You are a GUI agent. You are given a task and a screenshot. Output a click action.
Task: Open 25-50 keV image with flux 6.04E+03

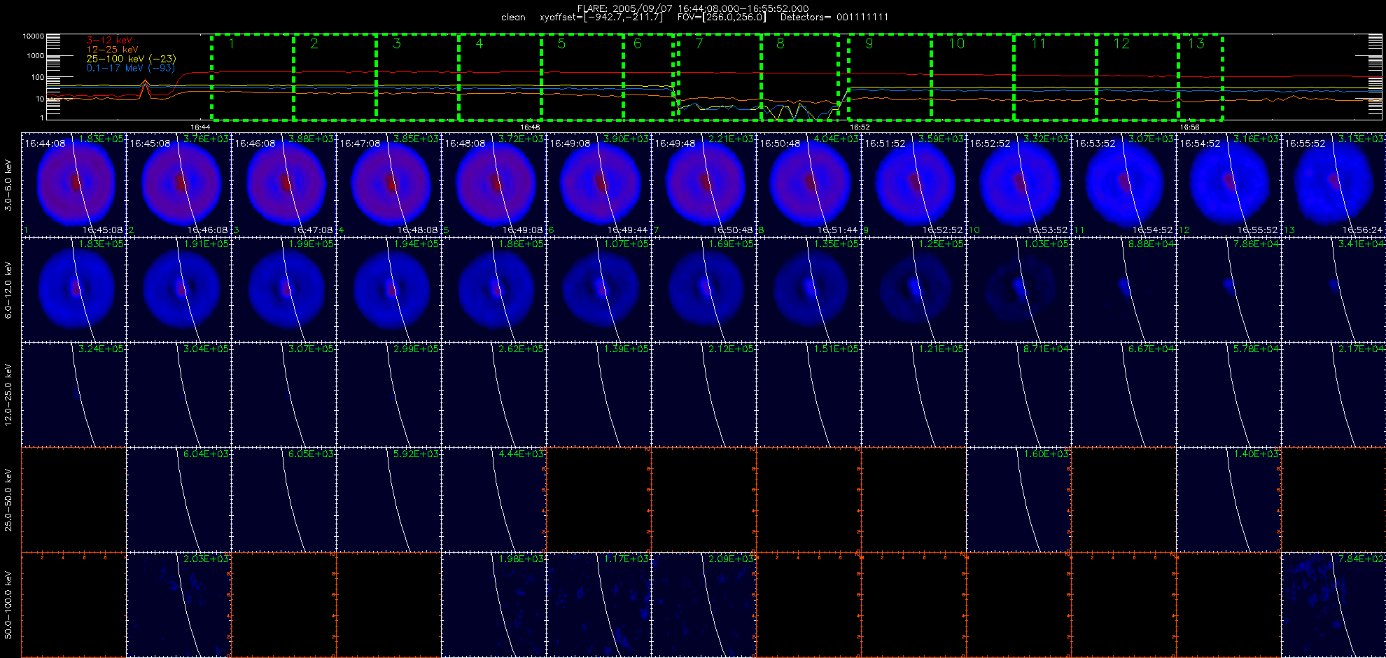[179, 499]
